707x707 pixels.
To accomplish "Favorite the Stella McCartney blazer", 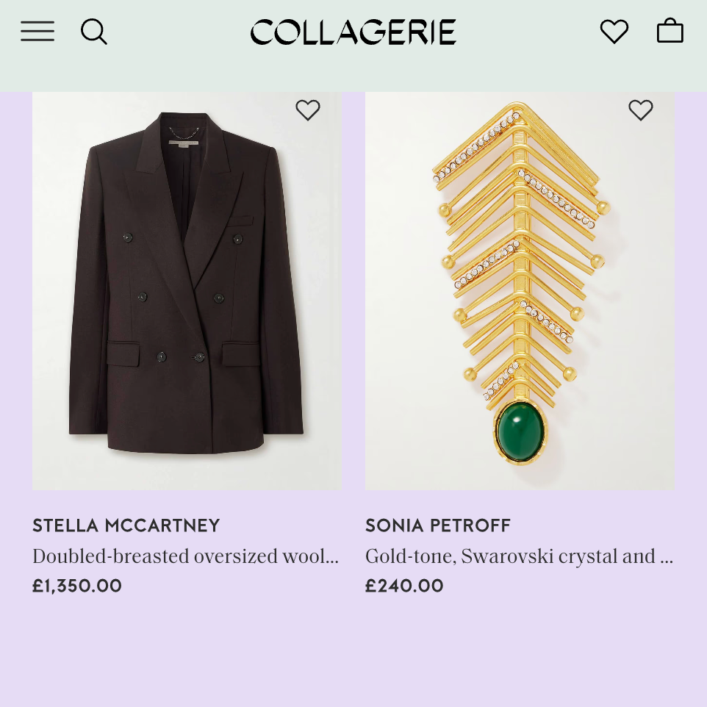I will pyautogui.click(x=308, y=110).
